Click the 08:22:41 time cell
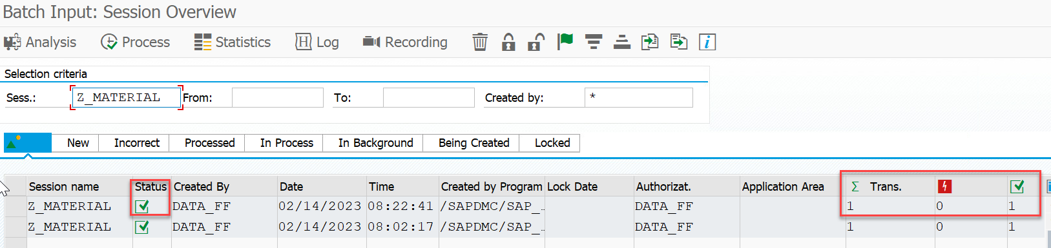The image size is (1051, 248). click(401, 206)
